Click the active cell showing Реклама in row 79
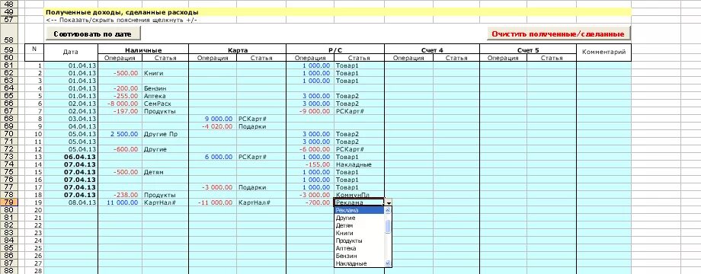 (x=359, y=202)
